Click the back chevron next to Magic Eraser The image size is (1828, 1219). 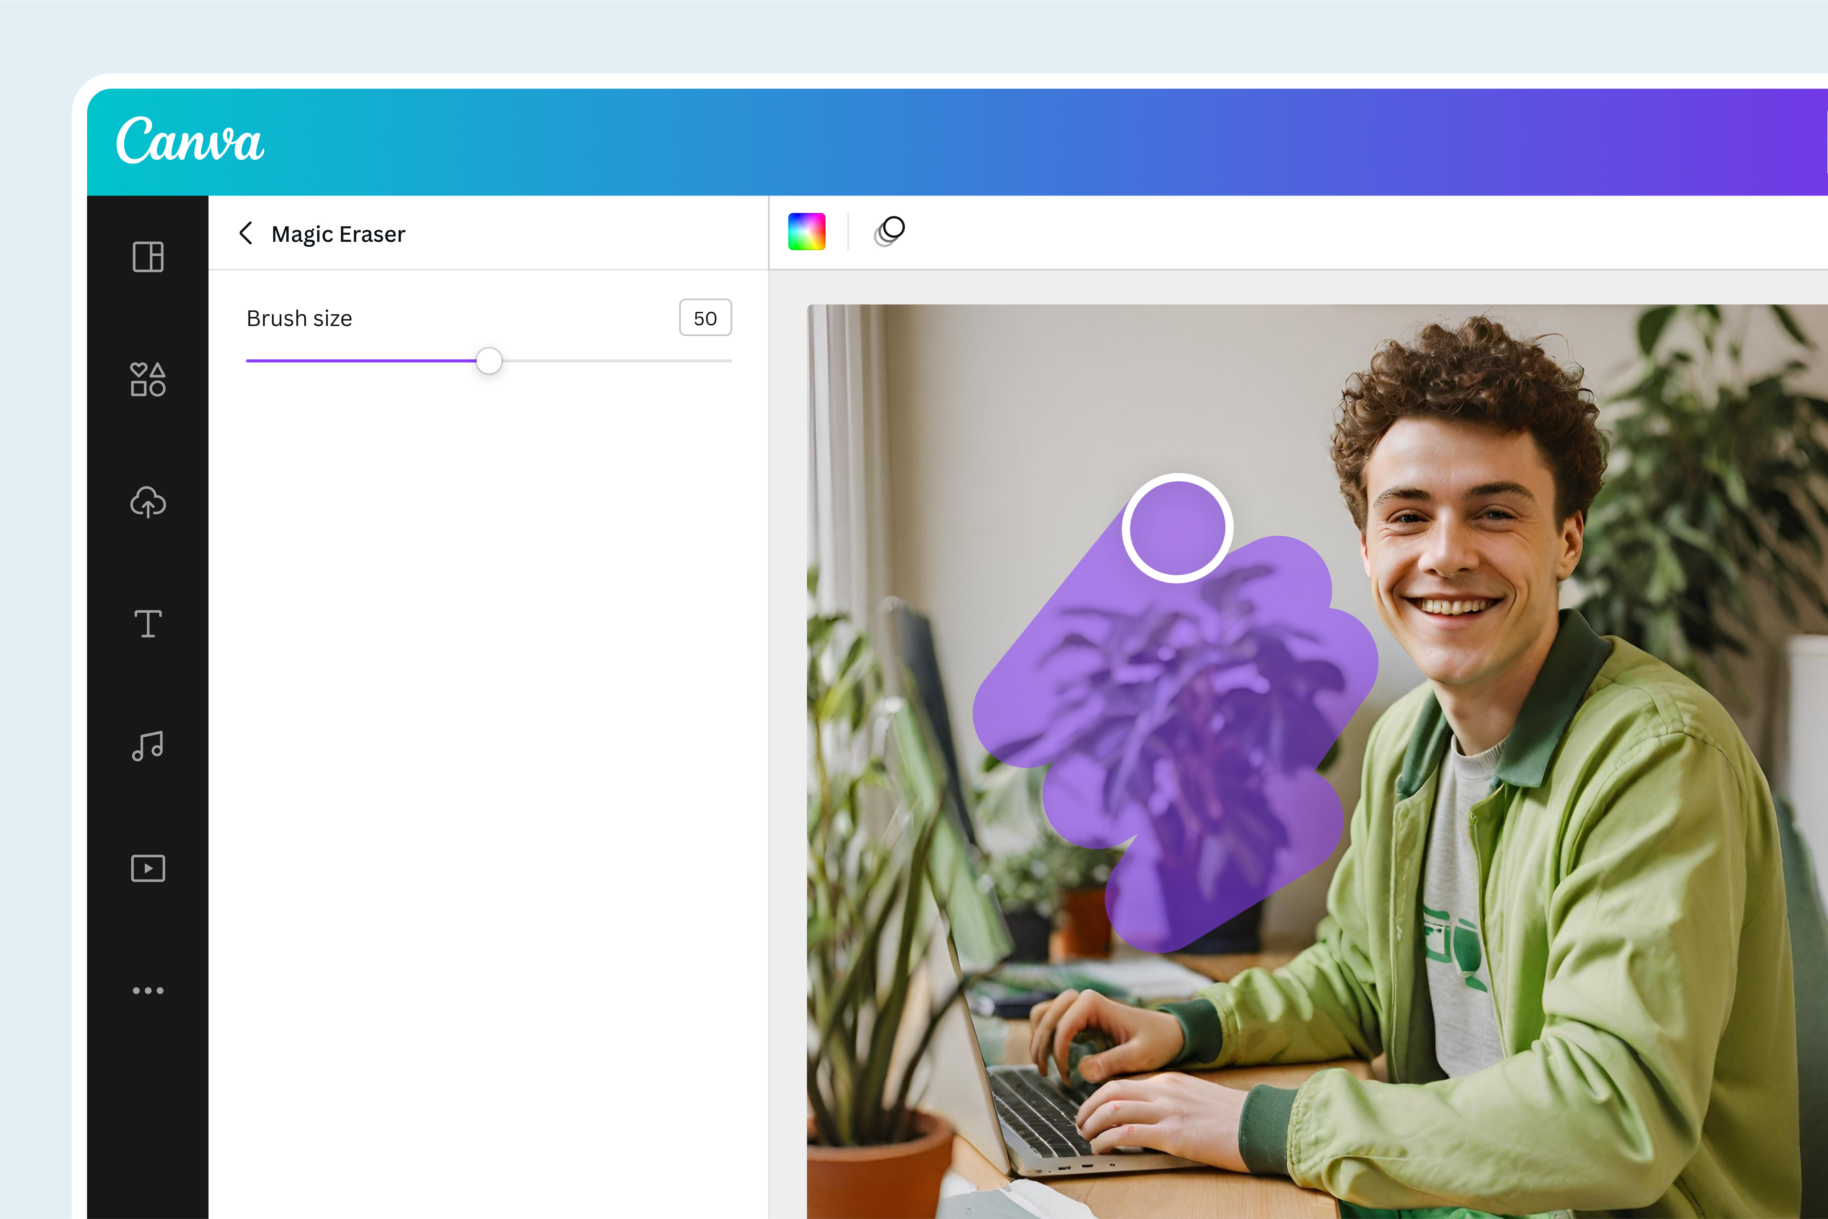point(246,233)
